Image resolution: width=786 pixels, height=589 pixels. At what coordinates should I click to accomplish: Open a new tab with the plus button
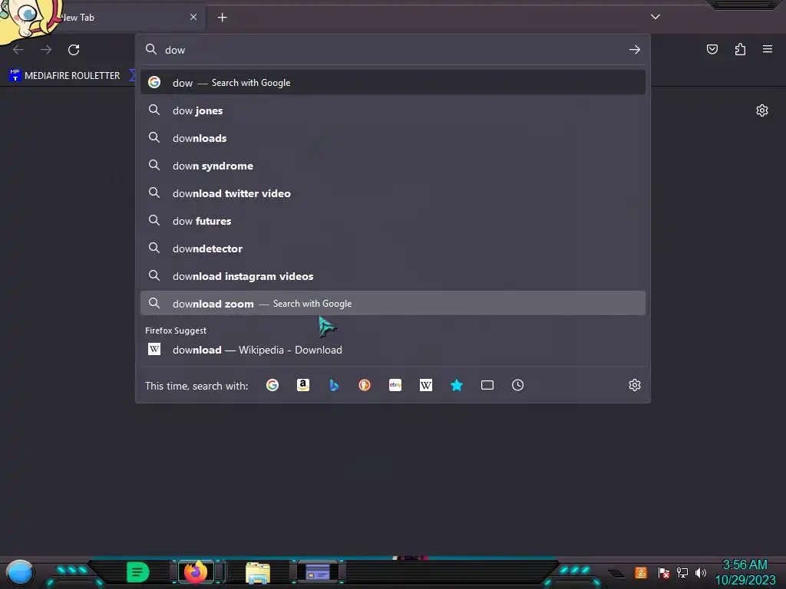pyautogui.click(x=222, y=18)
